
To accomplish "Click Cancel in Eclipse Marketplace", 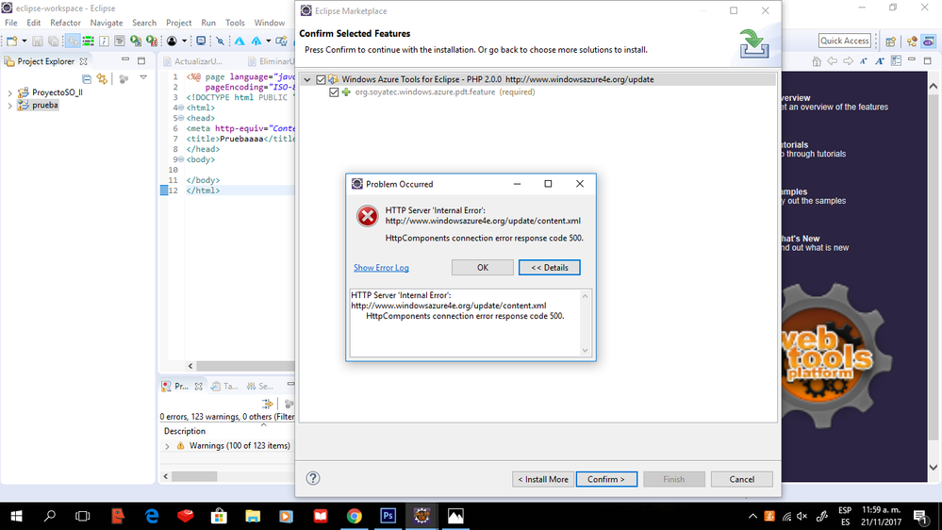I will coord(741,479).
